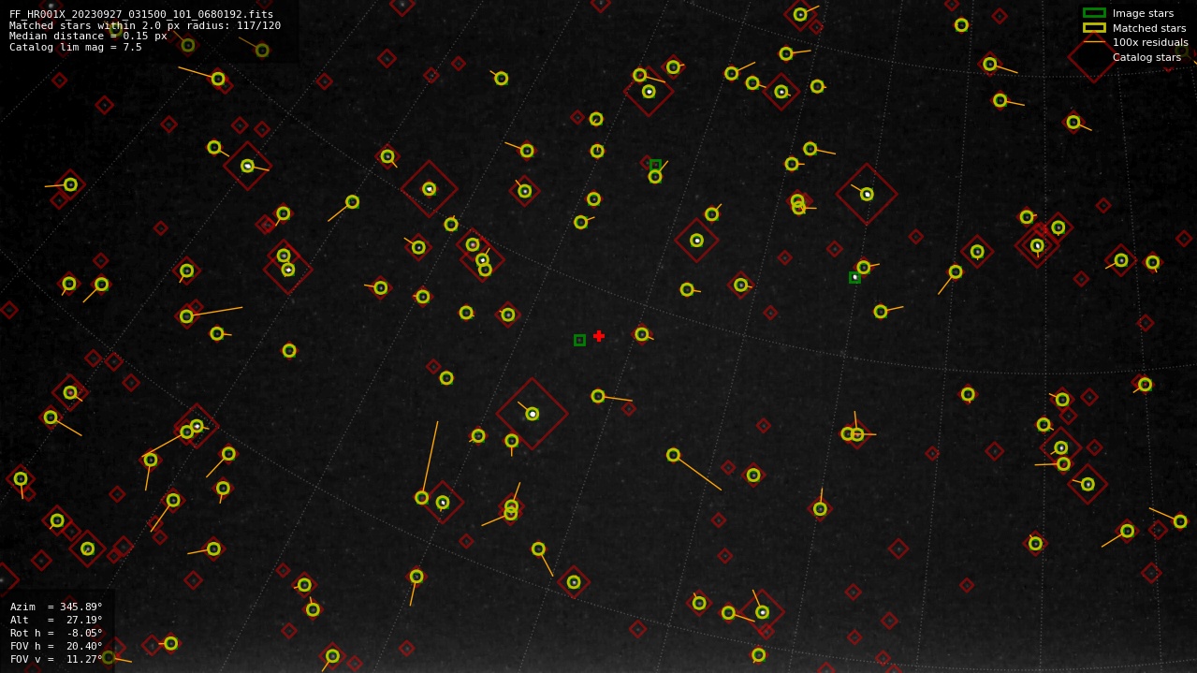The width and height of the screenshot is (1197, 673).
Task: Click the yellow Matched stars legend box
Action: coord(1094,28)
